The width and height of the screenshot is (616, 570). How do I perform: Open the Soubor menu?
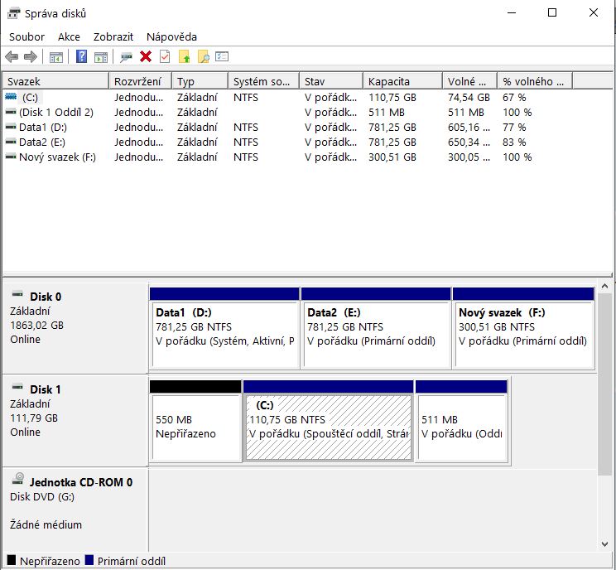click(x=27, y=36)
